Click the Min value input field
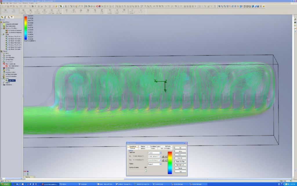This screenshot has height=186, width=297. pos(154,156)
